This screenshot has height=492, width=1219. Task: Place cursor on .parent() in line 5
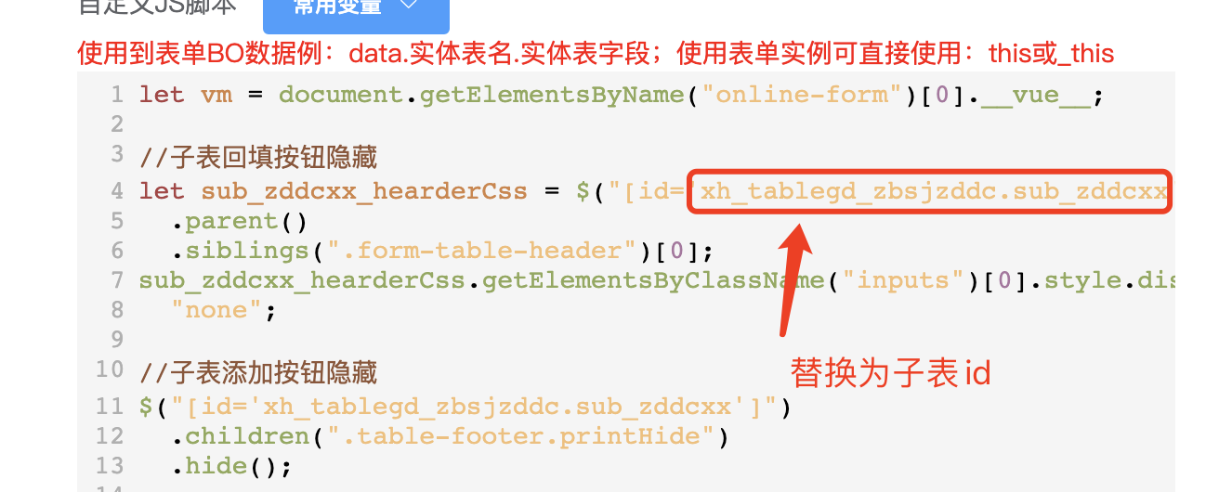[x=238, y=222]
